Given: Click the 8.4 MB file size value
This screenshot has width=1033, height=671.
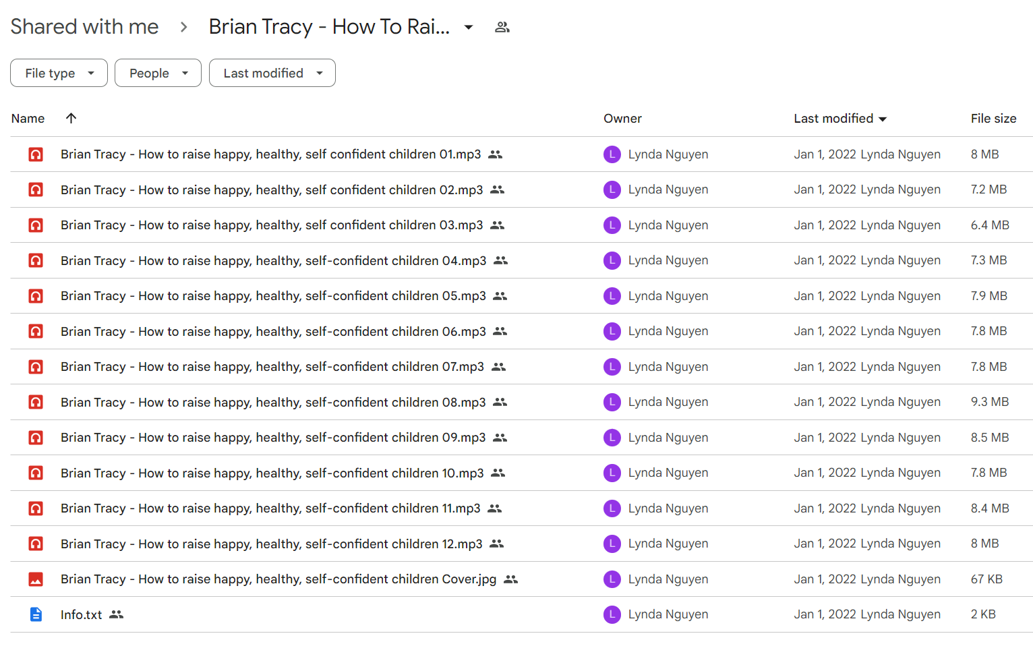Looking at the screenshot, I should 990,508.
